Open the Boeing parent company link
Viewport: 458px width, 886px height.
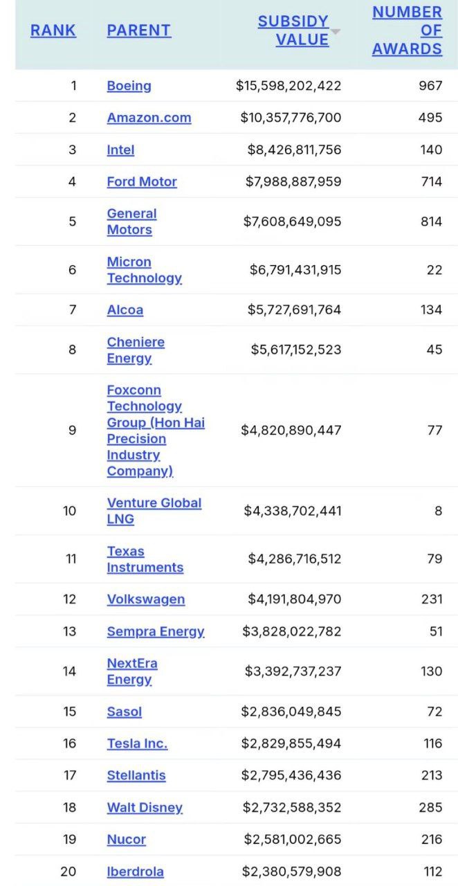click(x=129, y=86)
